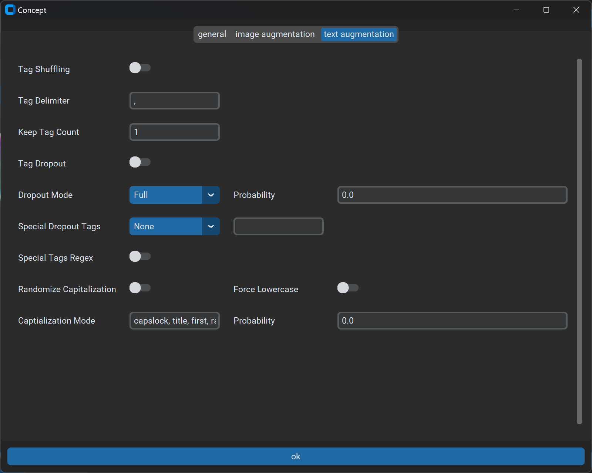
Task: Switch to the general tab
Action: click(212, 34)
